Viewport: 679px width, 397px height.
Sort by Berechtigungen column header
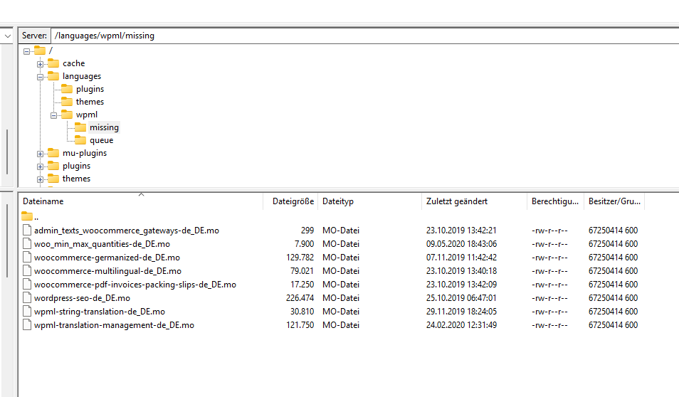555,201
